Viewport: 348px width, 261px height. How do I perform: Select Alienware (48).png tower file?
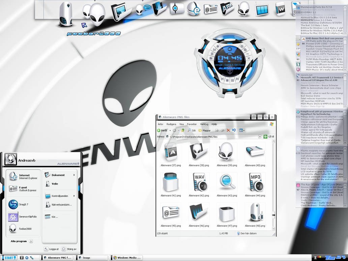(x=255, y=215)
